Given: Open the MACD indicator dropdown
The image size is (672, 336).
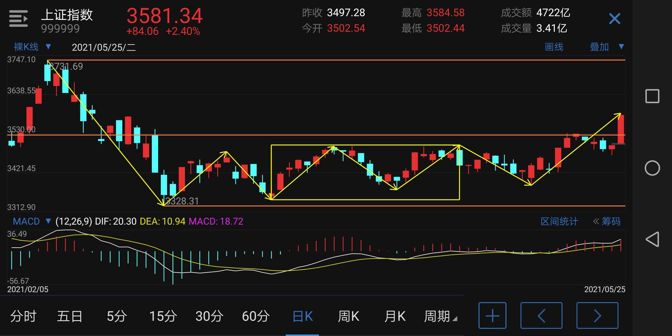Looking at the screenshot, I should (x=31, y=221).
